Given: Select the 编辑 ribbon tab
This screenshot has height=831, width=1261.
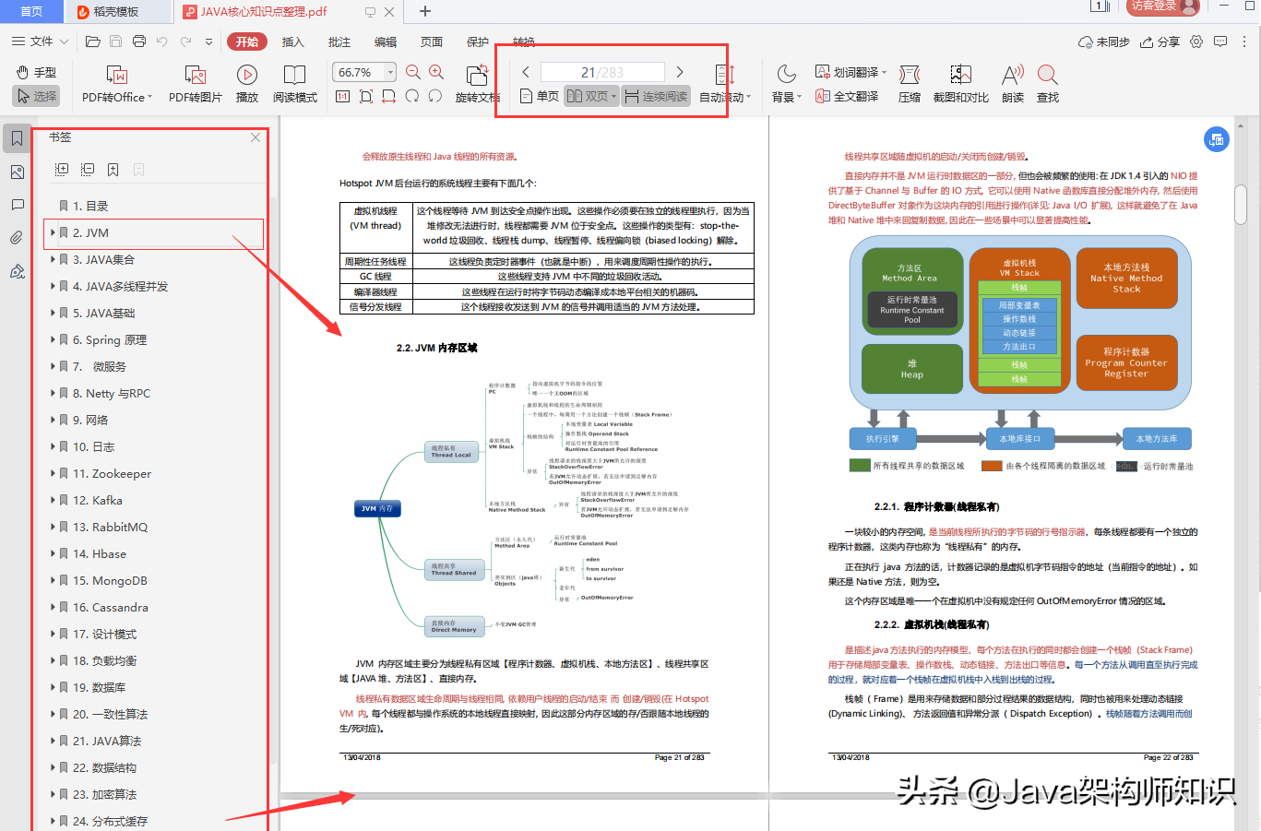Looking at the screenshot, I should click(386, 42).
